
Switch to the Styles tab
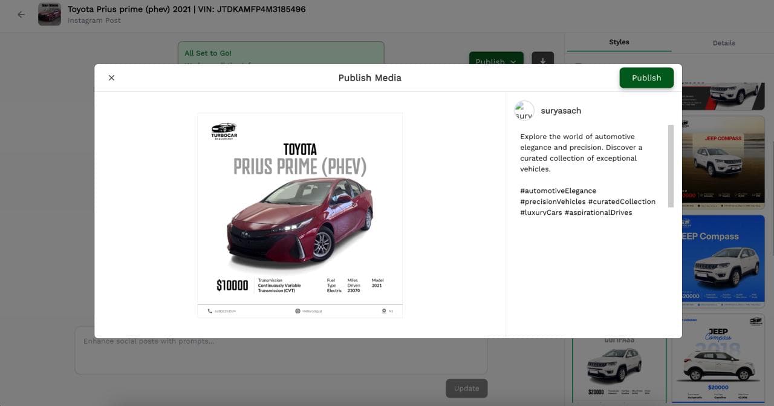click(x=619, y=42)
